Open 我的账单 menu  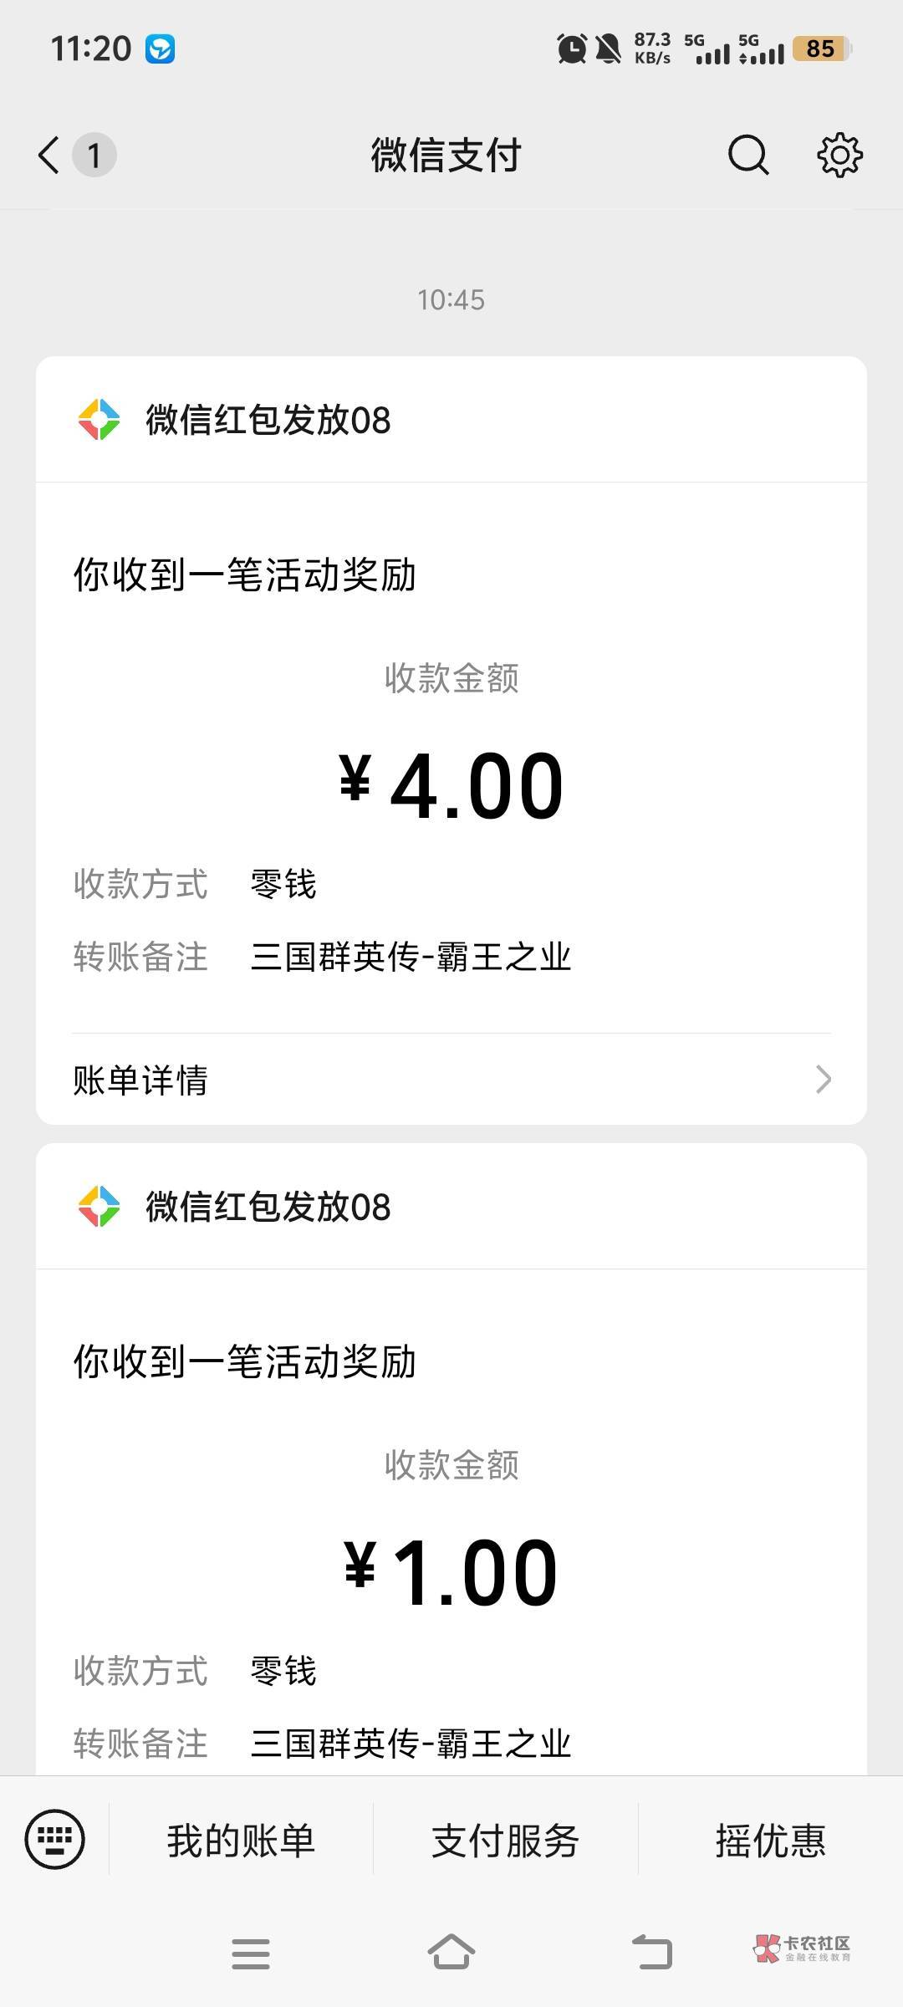241,1840
